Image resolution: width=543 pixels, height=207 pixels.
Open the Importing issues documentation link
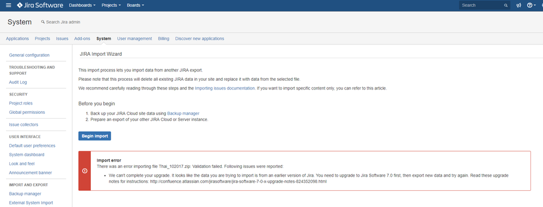224,88
